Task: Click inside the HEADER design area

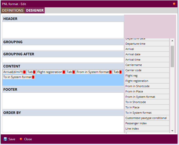Action: coord(63,30)
